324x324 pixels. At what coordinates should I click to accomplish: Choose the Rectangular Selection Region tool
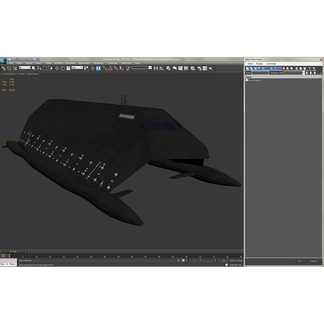pyautogui.click(x=45, y=68)
